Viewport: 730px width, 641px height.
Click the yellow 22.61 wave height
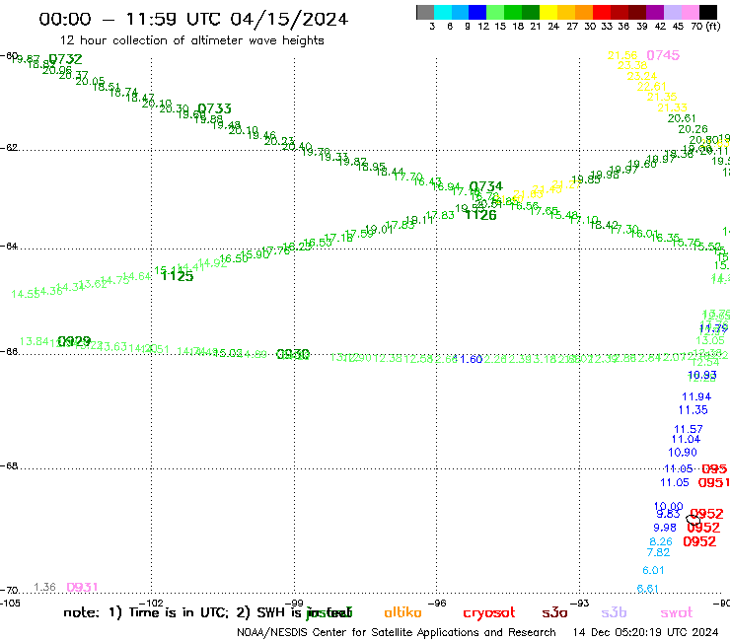[x=652, y=87]
